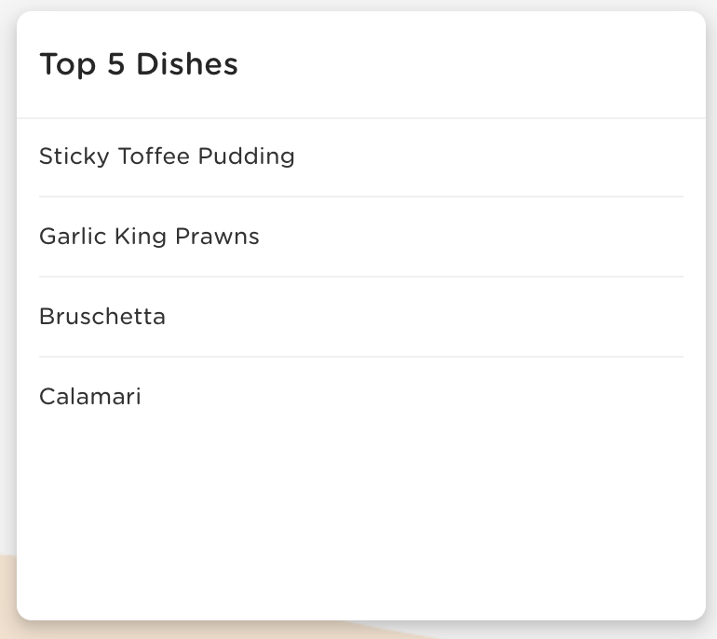717x639 pixels.
Task: Click the word King in second row
Action: point(141,237)
